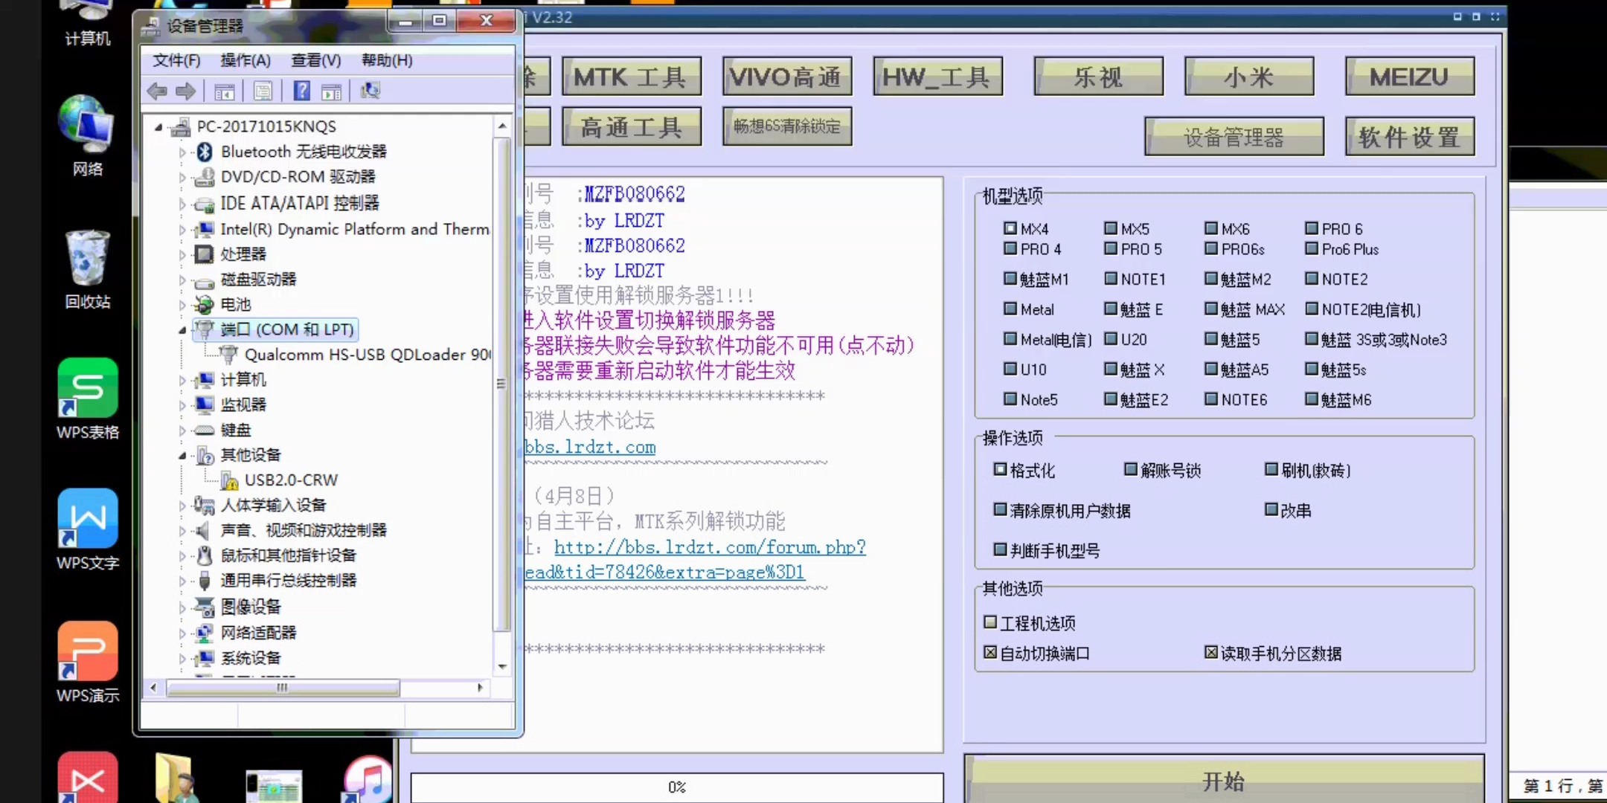Expand the 通用串行总线控制器 node
The image size is (1607, 803).
pos(182,581)
